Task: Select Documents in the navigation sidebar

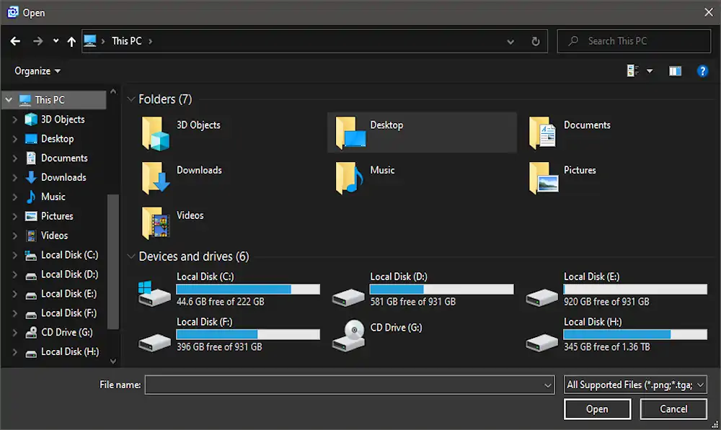Action: [x=64, y=158]
